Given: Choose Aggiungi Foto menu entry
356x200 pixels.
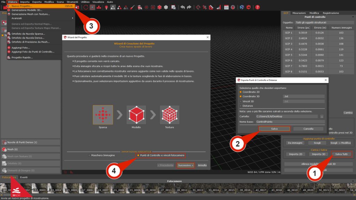Looking at the screenshot, I should [34, 48].
